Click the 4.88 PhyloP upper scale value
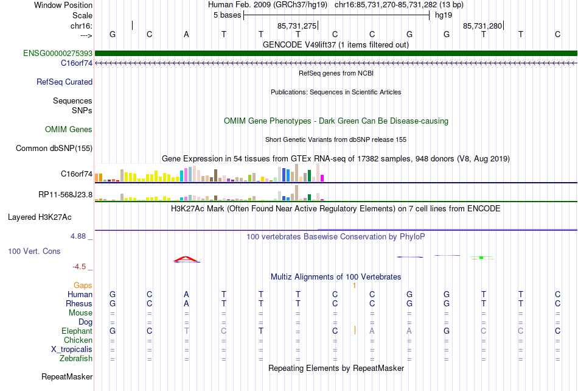 [x=78, y=236]
